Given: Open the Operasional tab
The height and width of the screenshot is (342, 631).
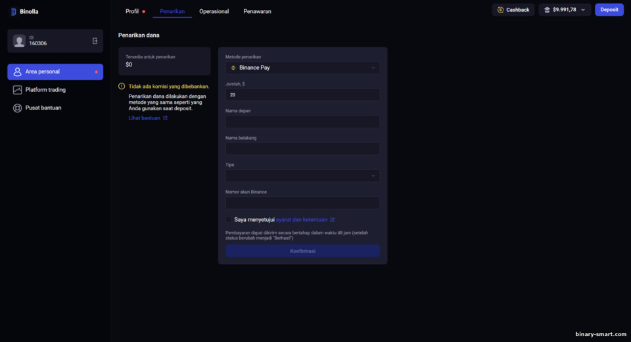Looking at the screenshot, I should click(x=214, y=12).
